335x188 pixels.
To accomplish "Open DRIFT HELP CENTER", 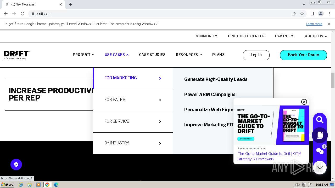I will click(x=246, y=36).
